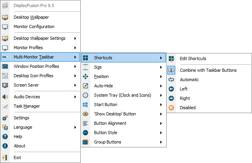Click the Desktop Icon Profiles grid icon
This screenshot has width=252, height=163.
[5, 76]
